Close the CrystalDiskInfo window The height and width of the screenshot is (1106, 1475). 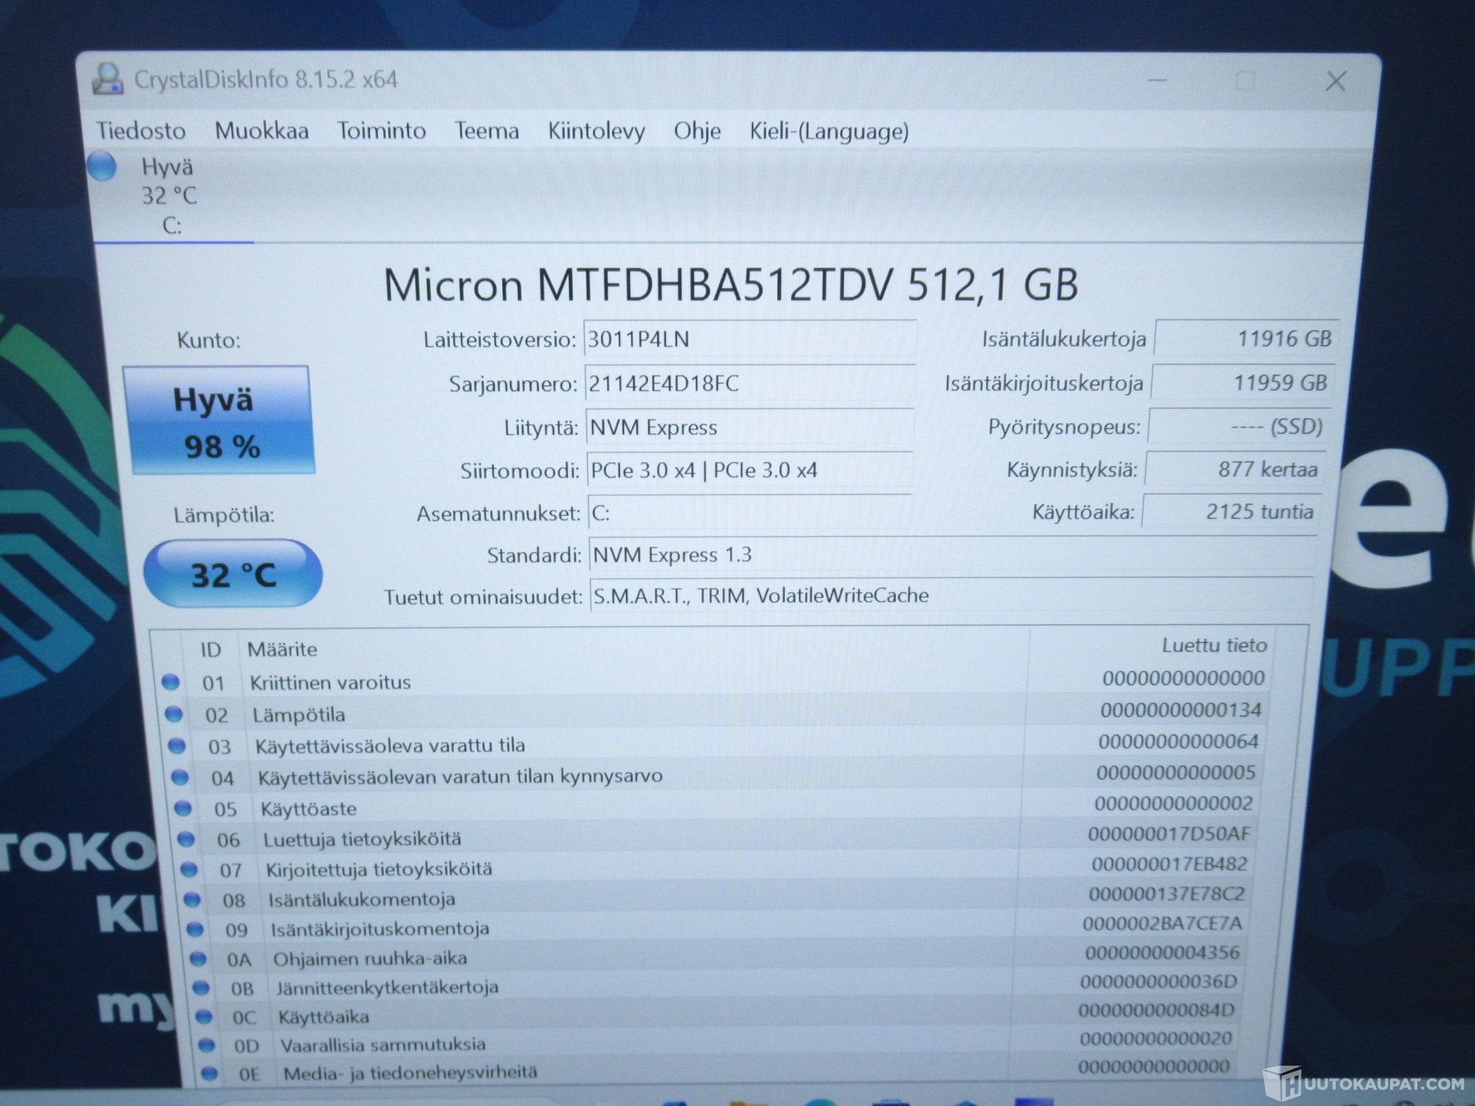[x=1336, y=81]
